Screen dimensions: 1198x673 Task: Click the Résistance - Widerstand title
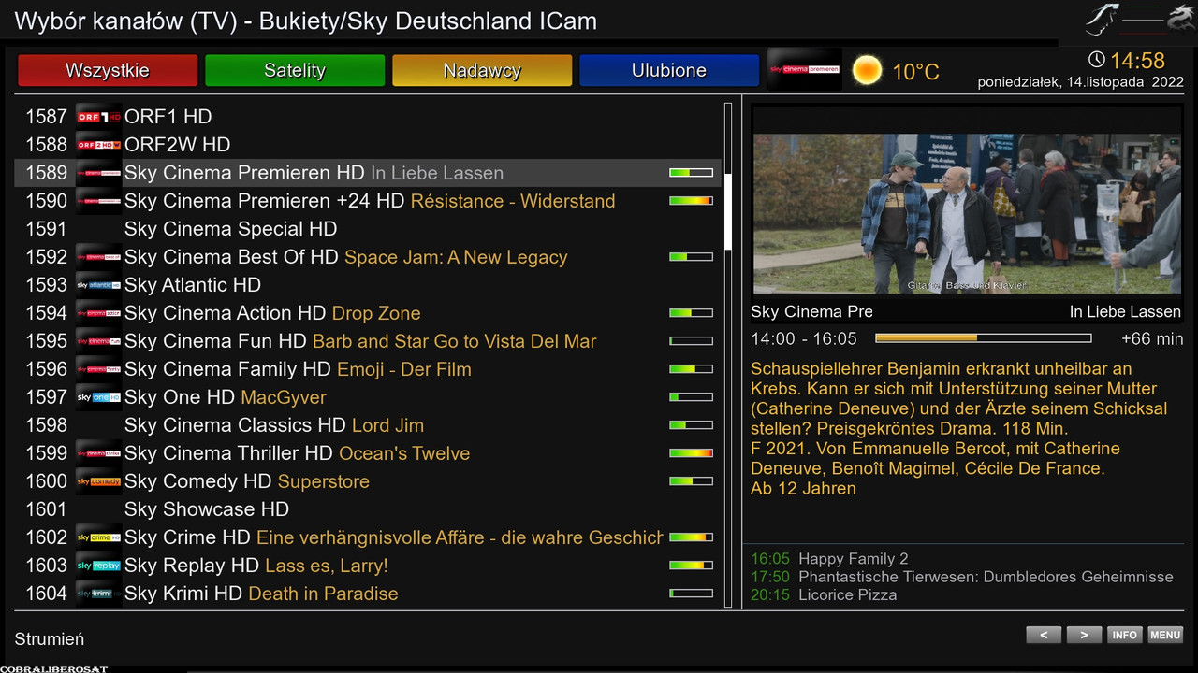click(513, 201)
